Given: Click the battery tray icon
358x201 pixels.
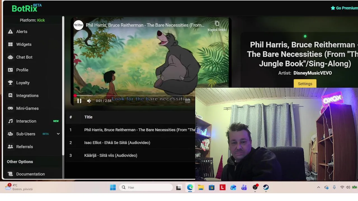Looking at the screenshot, I should coord(355,187).
